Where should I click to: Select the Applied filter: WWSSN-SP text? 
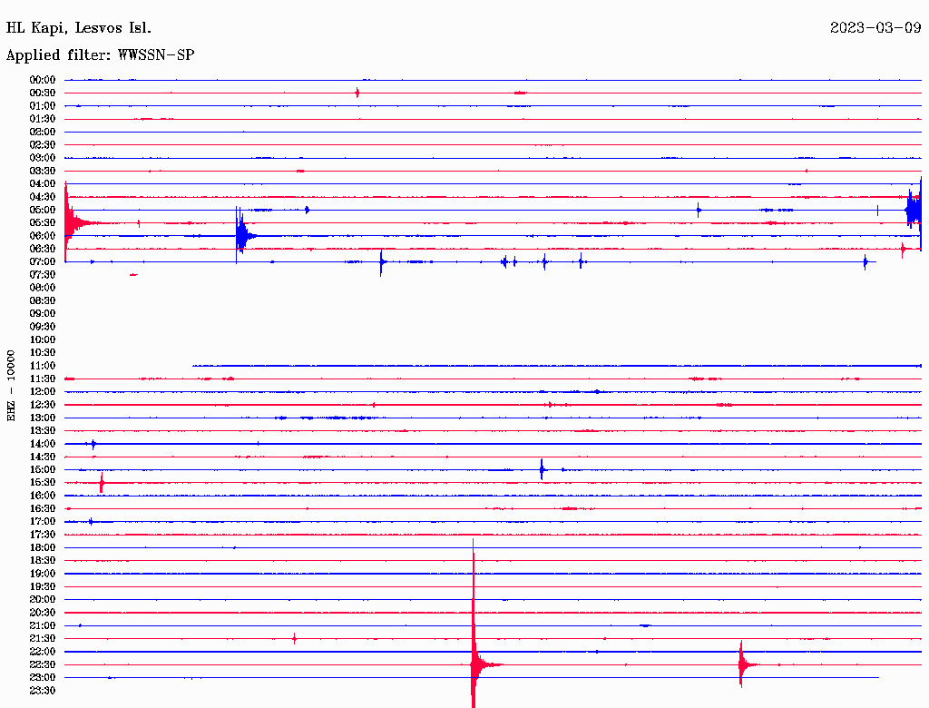pos(100,55)
